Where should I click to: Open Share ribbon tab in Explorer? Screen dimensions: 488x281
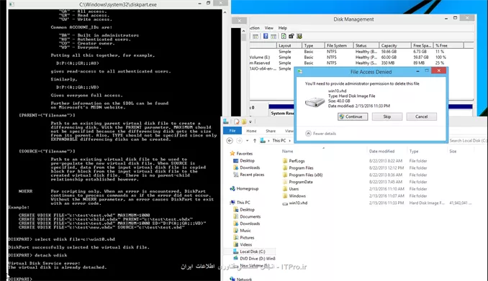[271, 131]
